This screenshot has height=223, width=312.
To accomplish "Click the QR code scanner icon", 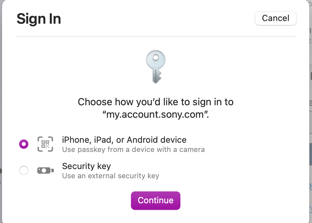I will tap(45, 144).
